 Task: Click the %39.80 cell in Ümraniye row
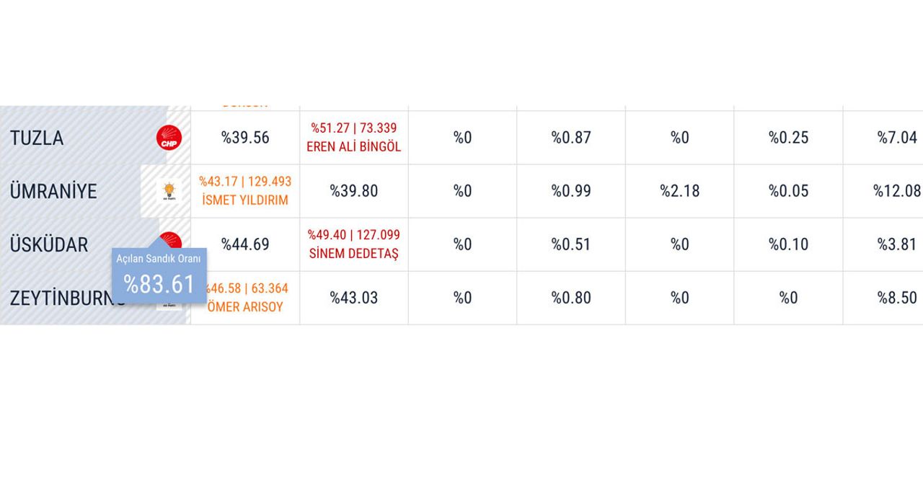(x=354, y=191)
